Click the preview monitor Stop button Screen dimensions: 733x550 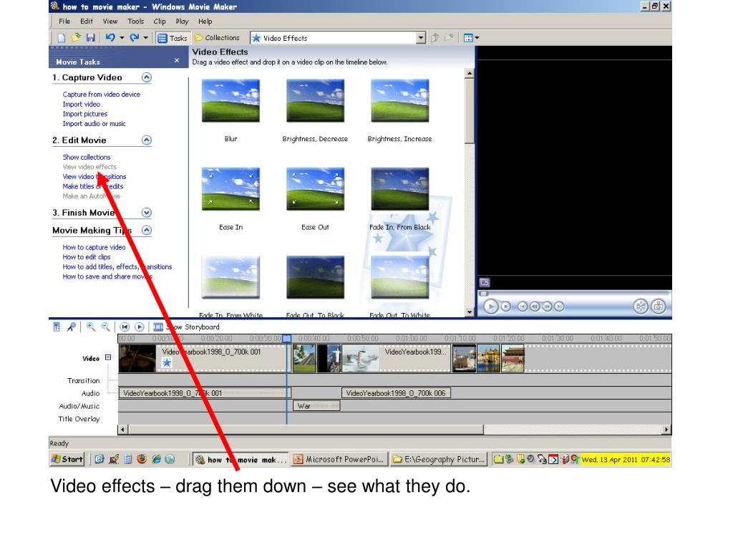click(x=506, y=307)
